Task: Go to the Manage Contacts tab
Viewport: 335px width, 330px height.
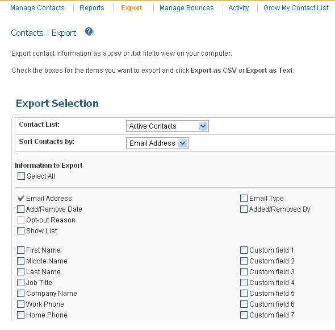Action: click(x=37, y=8)
